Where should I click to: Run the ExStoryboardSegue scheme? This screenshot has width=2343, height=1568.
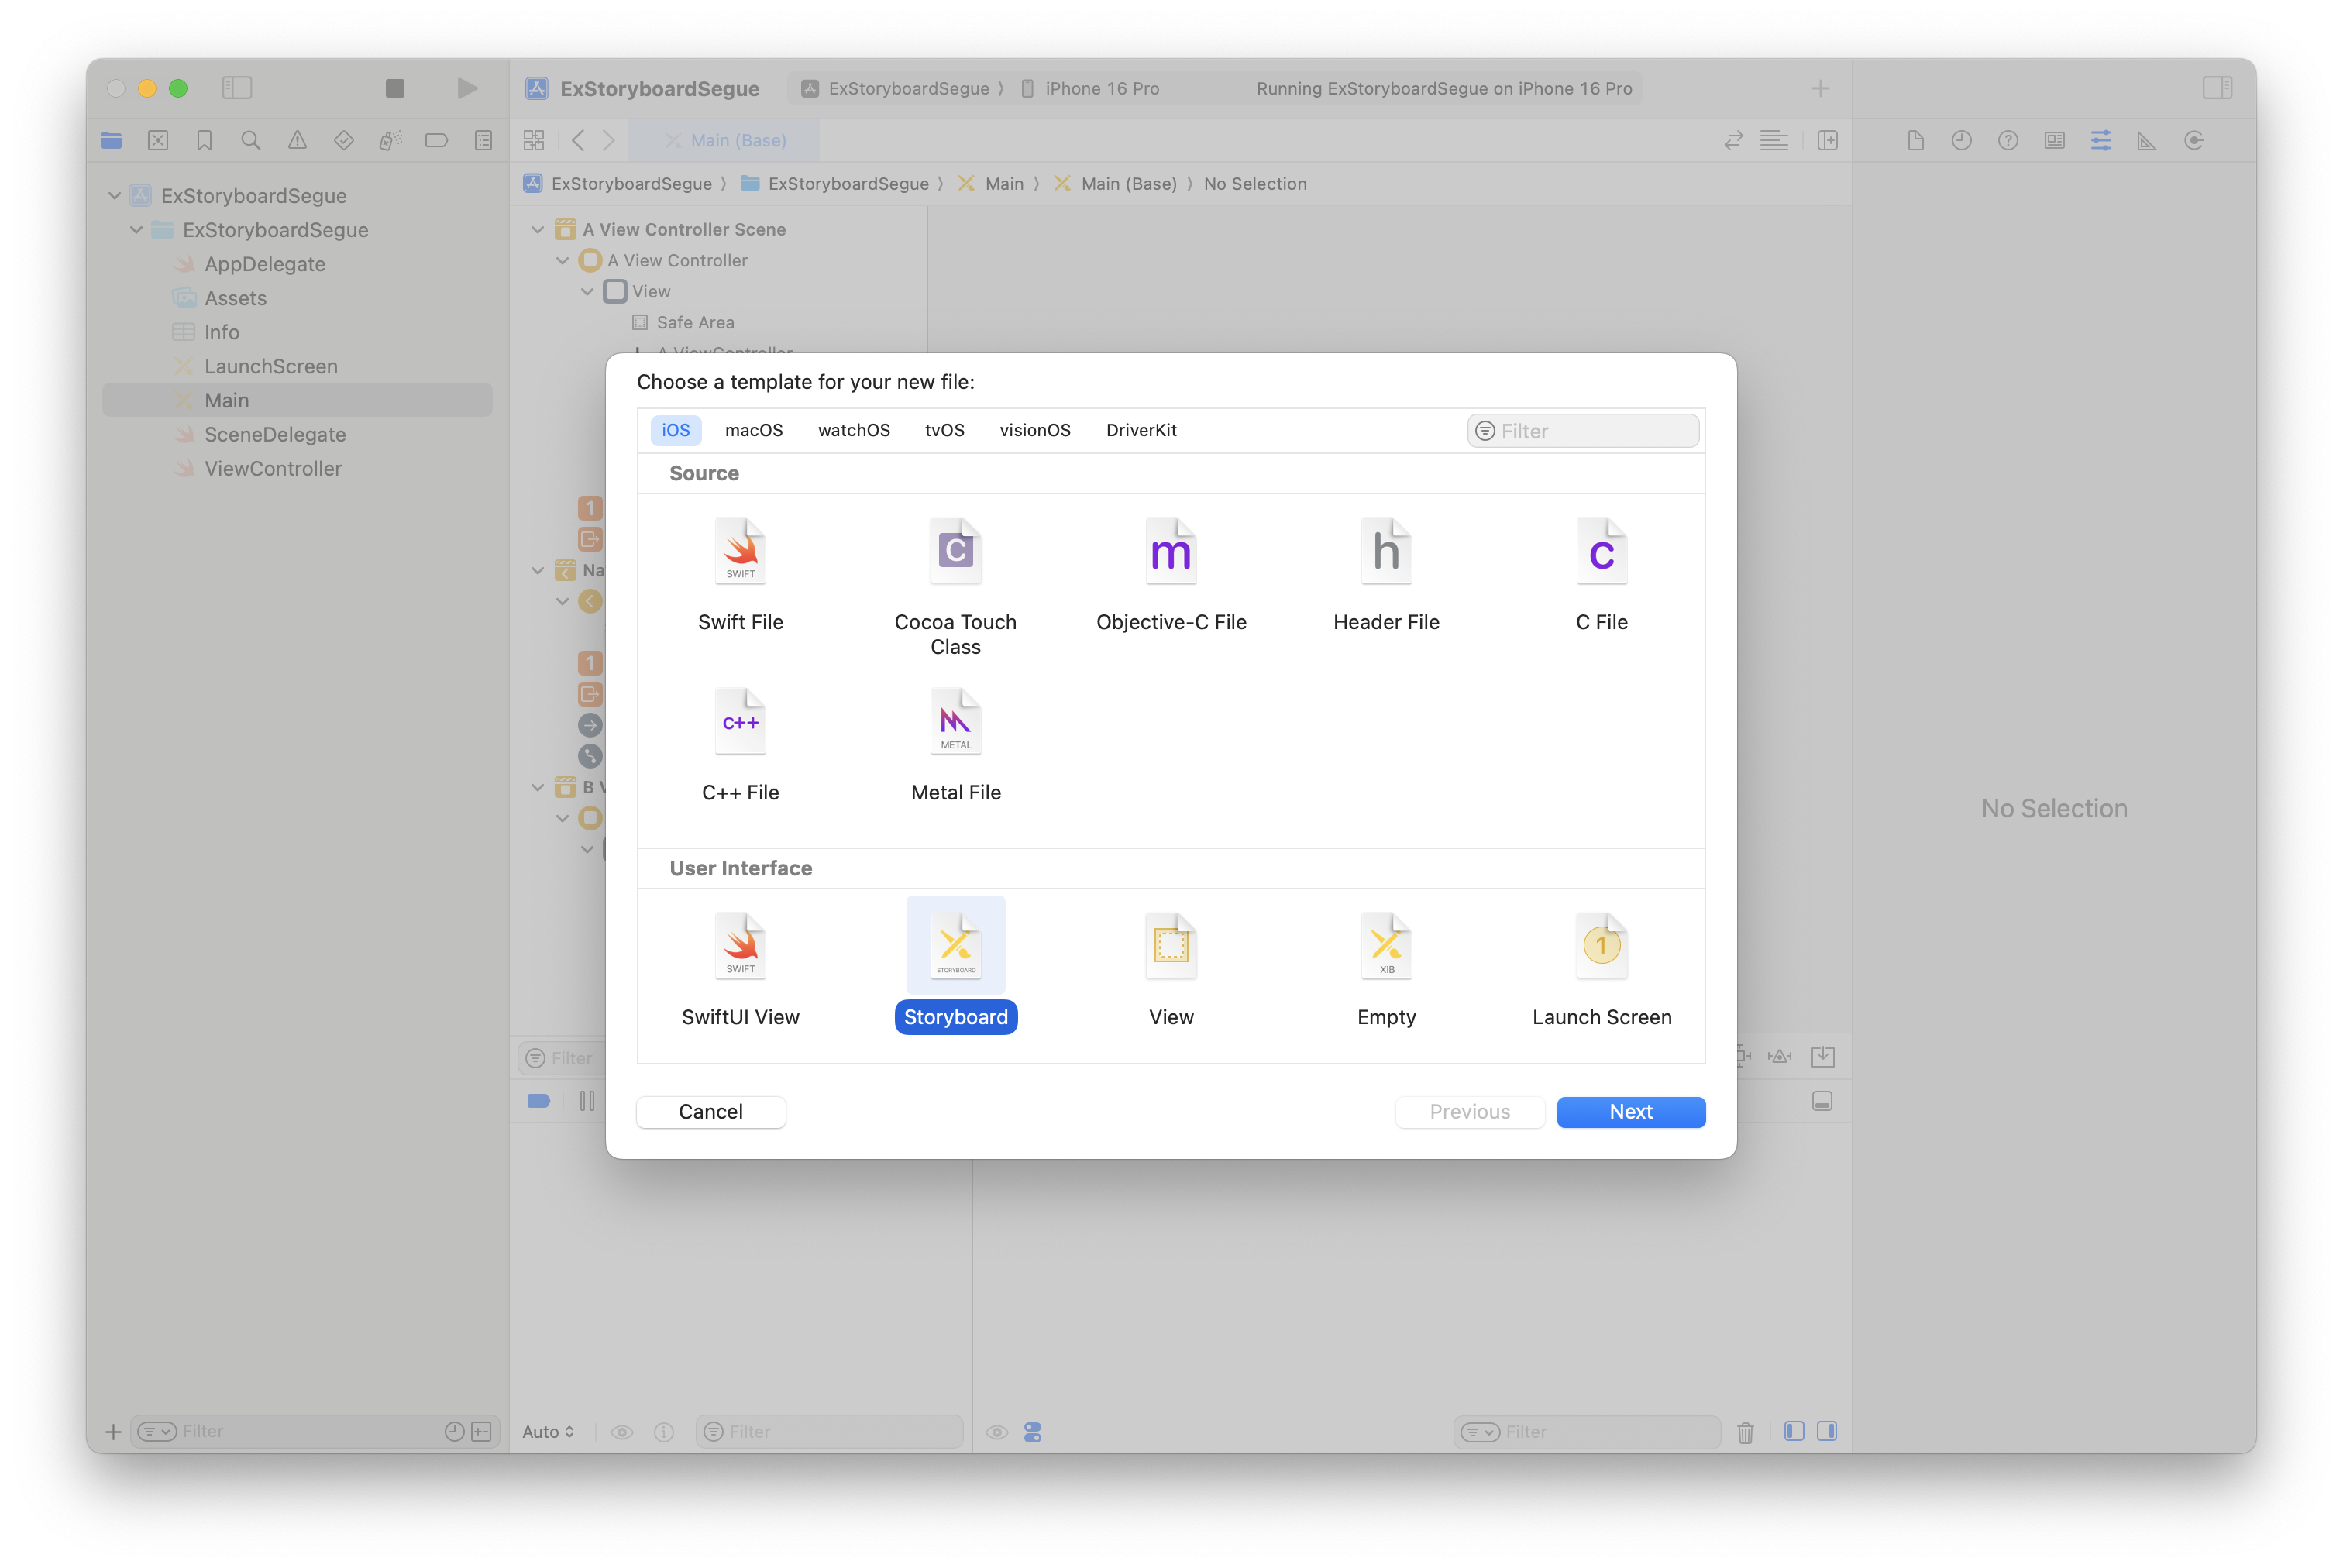coord(467,88)
